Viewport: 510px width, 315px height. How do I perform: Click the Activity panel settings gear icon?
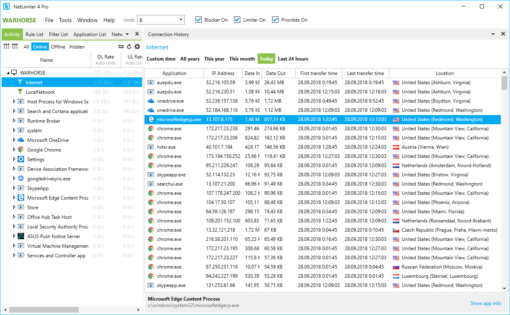tap(137, 46)
